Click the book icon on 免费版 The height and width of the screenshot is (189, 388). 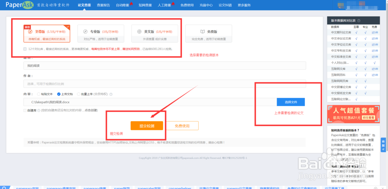point(203,32)
